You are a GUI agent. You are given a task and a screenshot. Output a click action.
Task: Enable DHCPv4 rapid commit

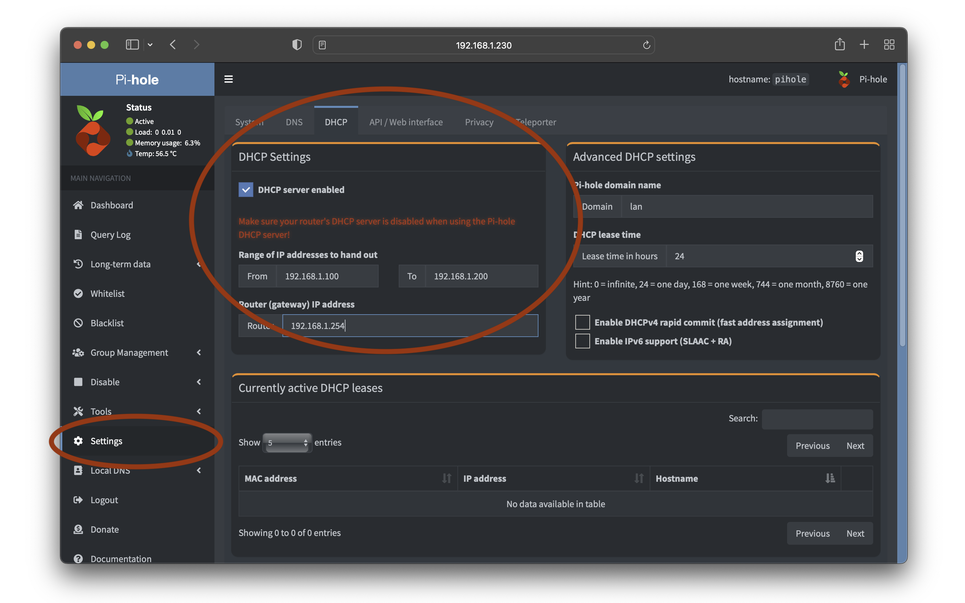coord(582,322)
